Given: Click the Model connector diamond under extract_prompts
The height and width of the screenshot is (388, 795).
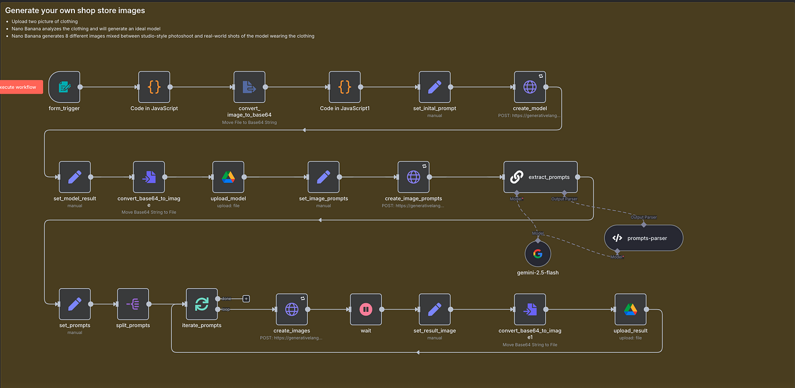Looking at the screenshot, I should click(516, 193).
